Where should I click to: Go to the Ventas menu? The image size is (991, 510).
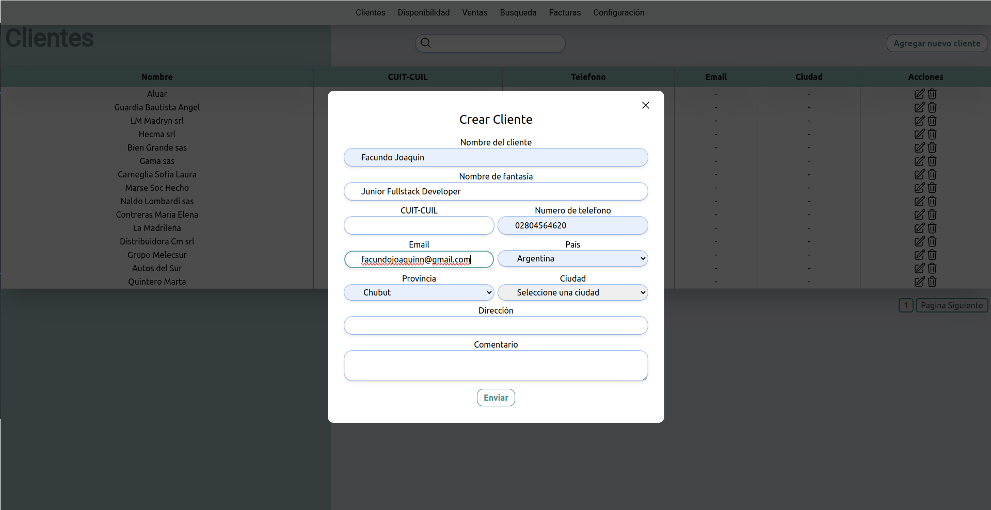475,12
